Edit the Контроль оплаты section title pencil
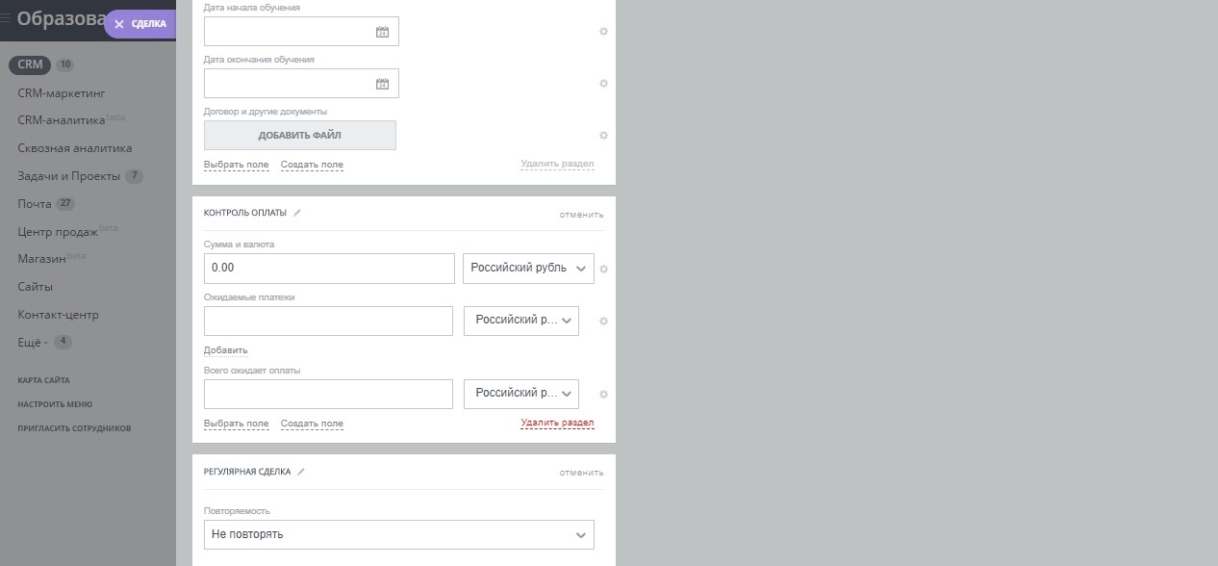This screenshot has width=1218, height=566. click(297, 213)
